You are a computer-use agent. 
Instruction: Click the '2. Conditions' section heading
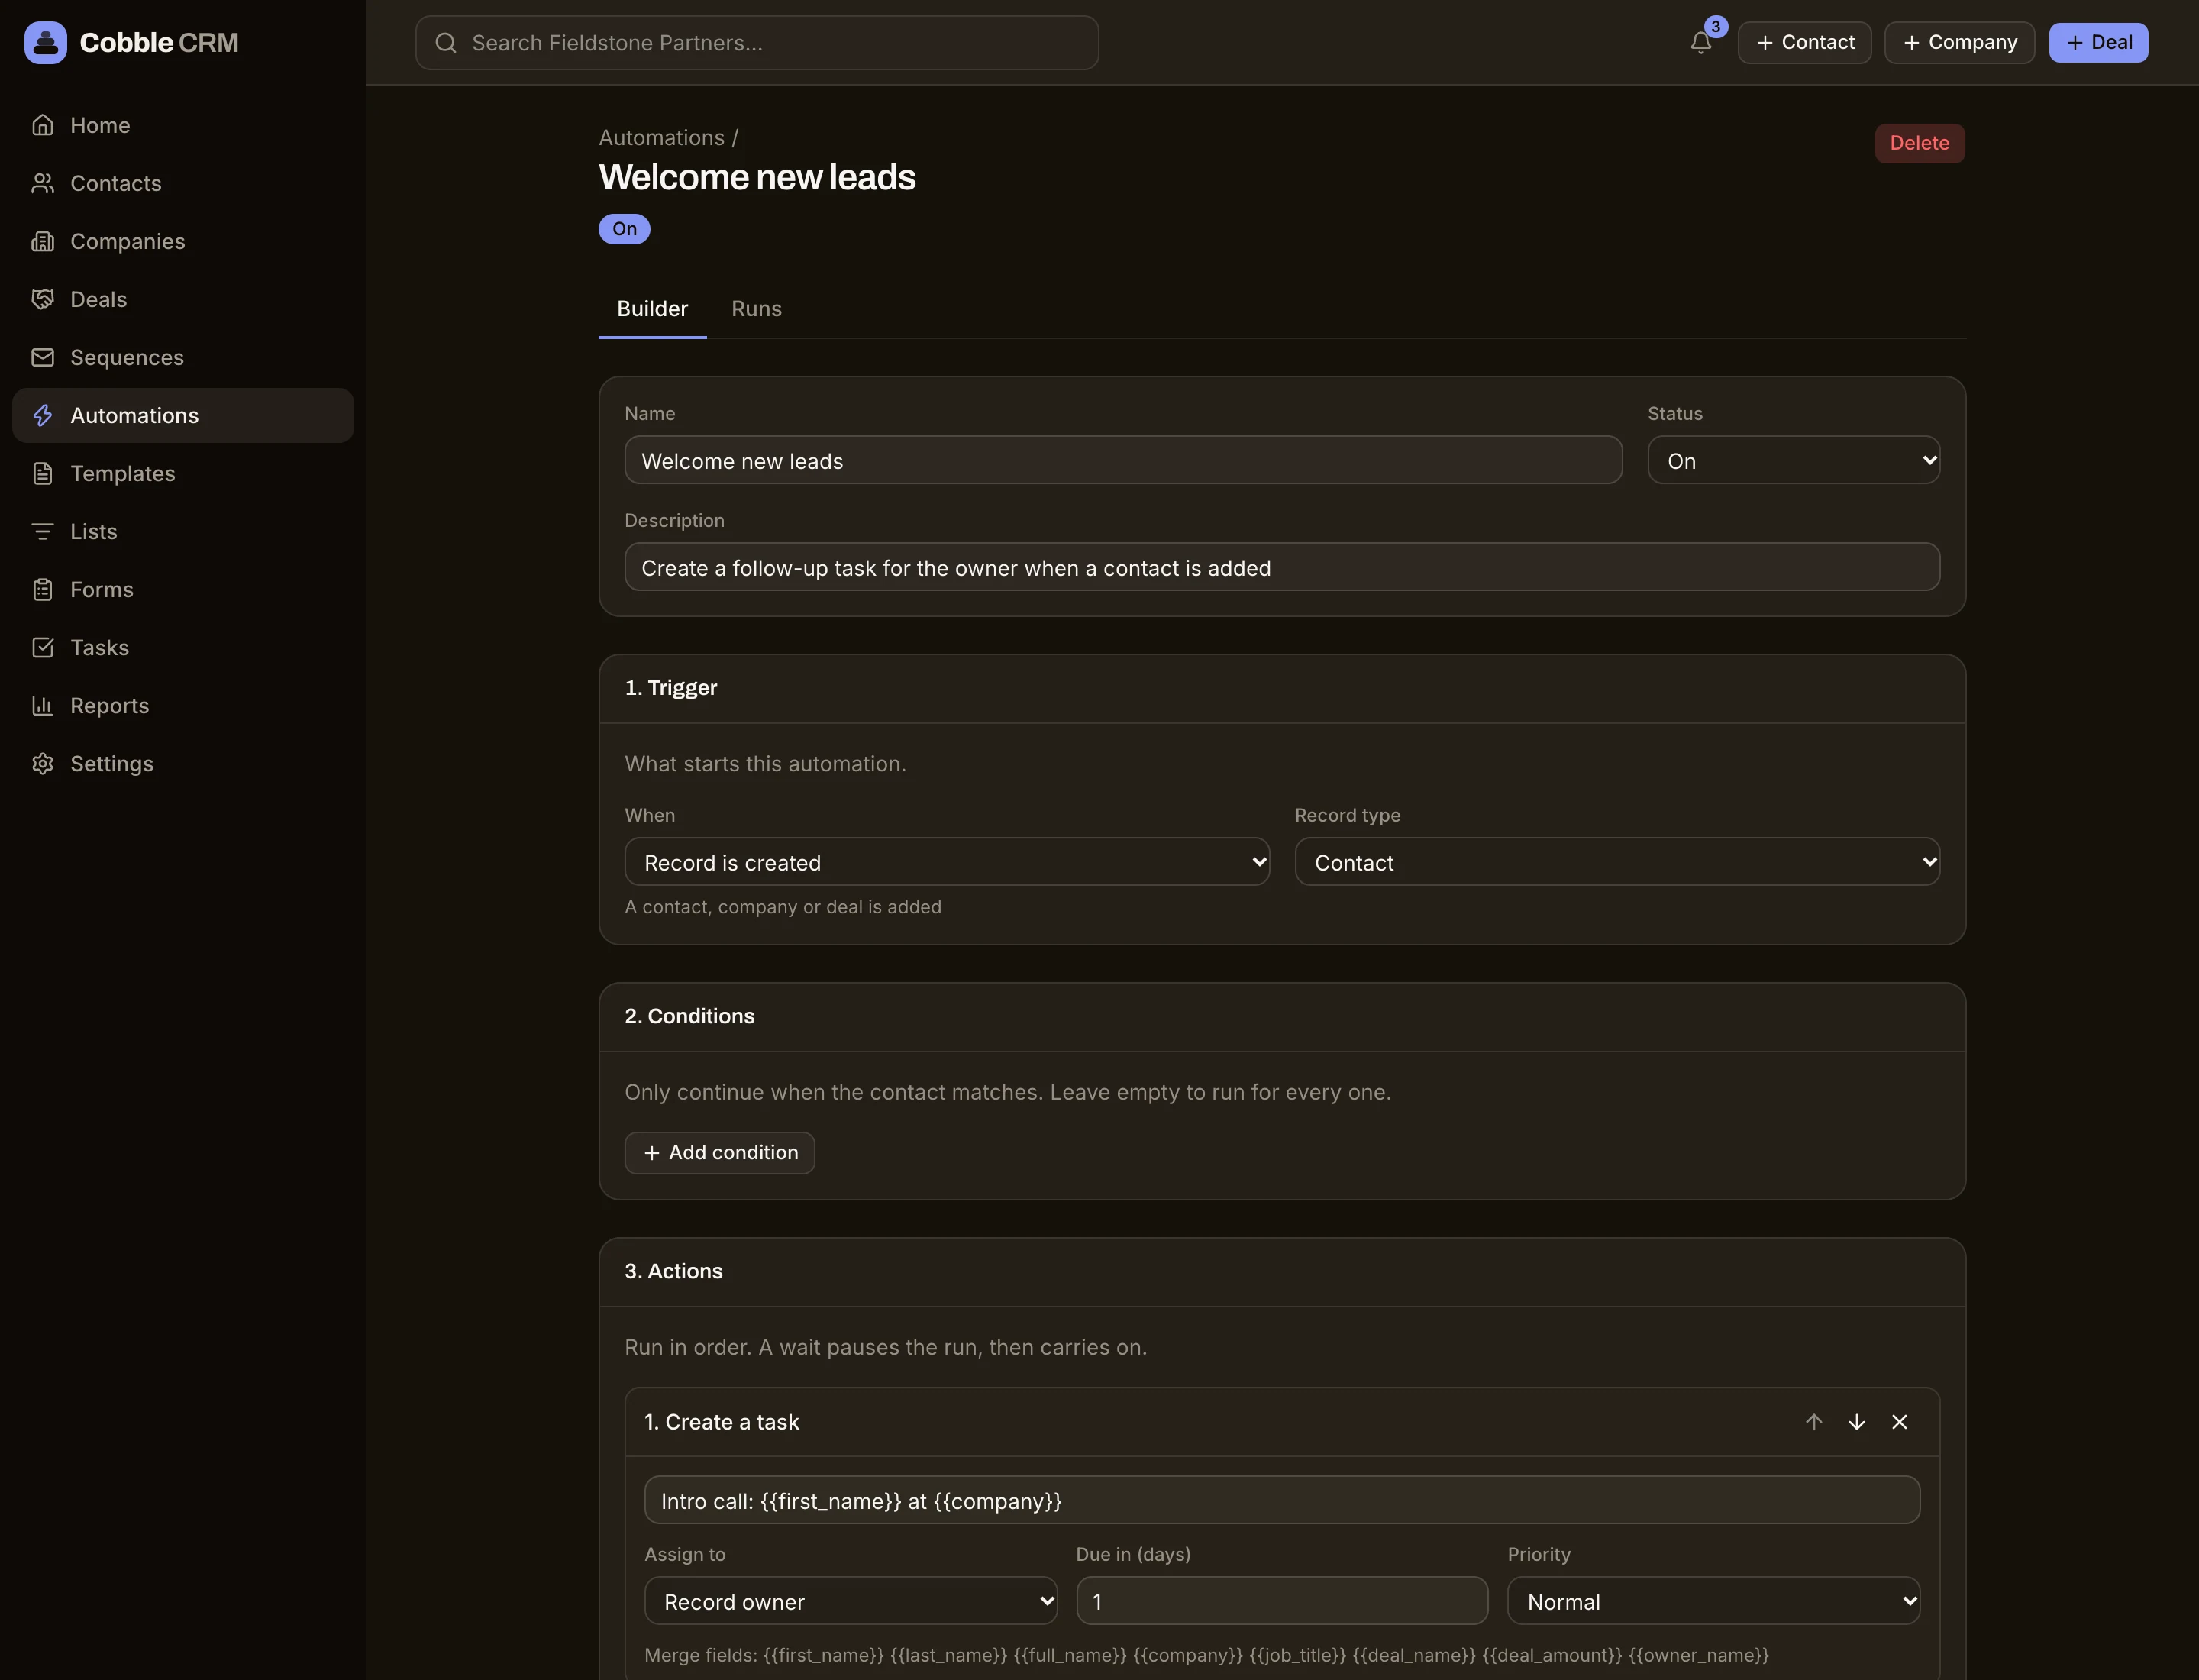[x=690, y=1016]
